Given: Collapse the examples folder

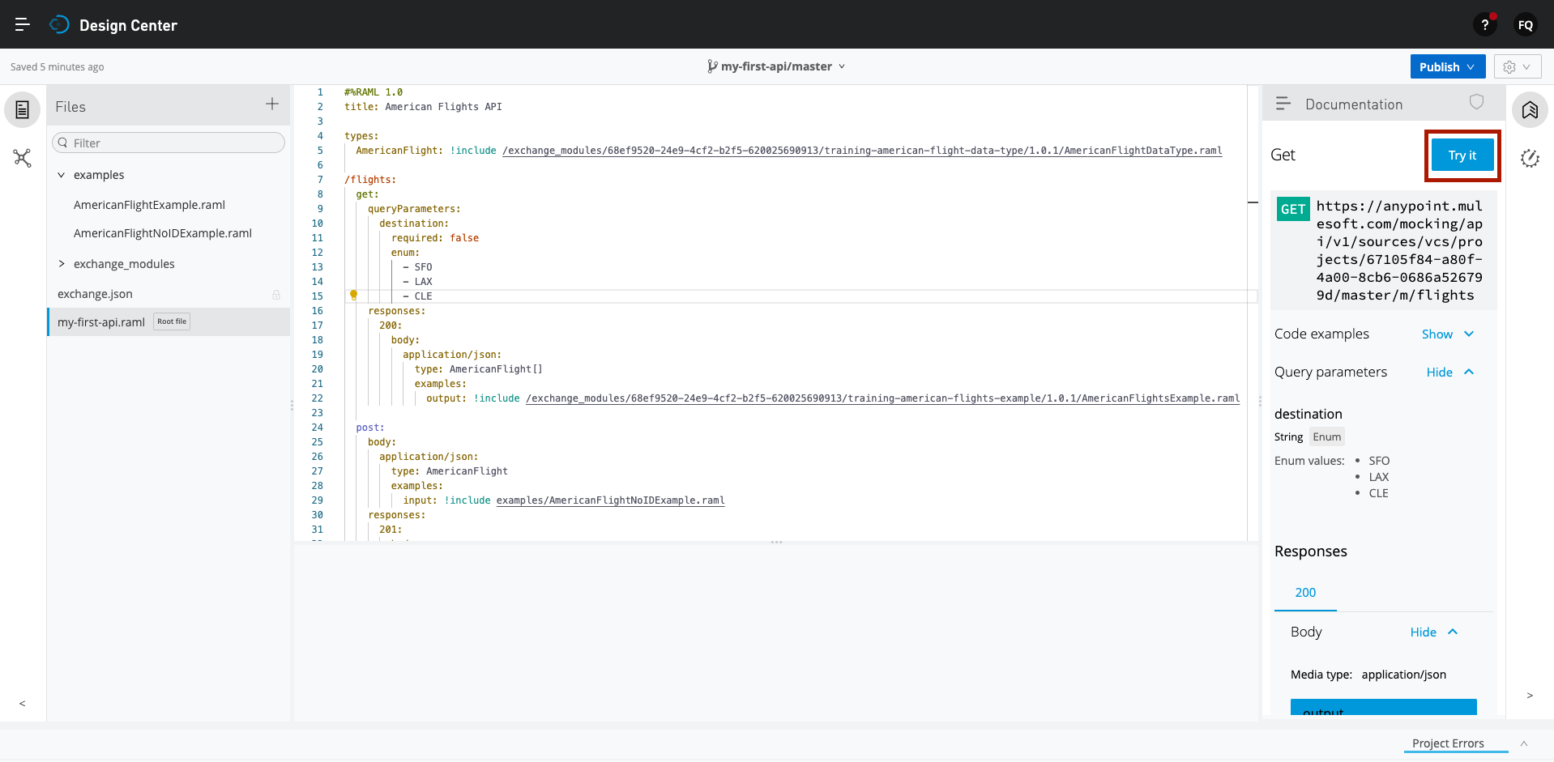Looking at the screenshot, I should tap(62, 175).
